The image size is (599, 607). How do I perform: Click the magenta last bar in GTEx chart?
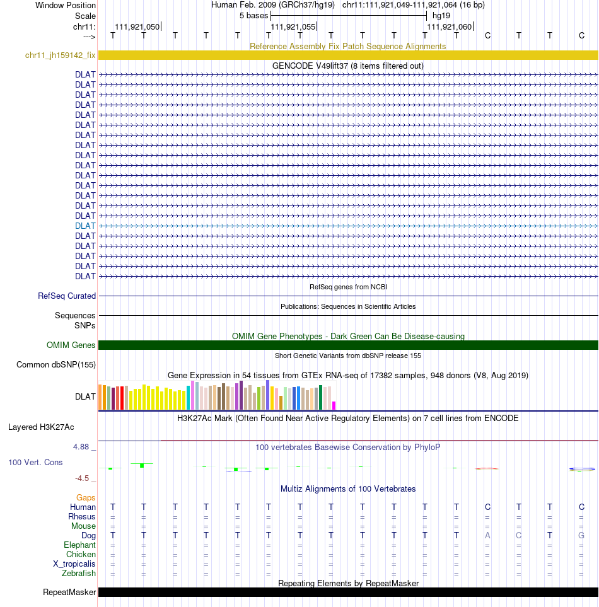(x=334, y=406)
